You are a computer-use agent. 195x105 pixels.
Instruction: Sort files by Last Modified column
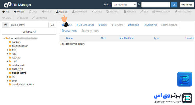(x=126, y=38)
